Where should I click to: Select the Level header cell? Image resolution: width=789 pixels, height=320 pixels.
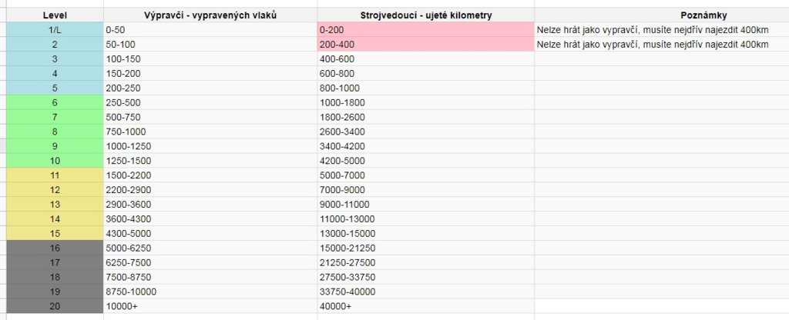55,15
